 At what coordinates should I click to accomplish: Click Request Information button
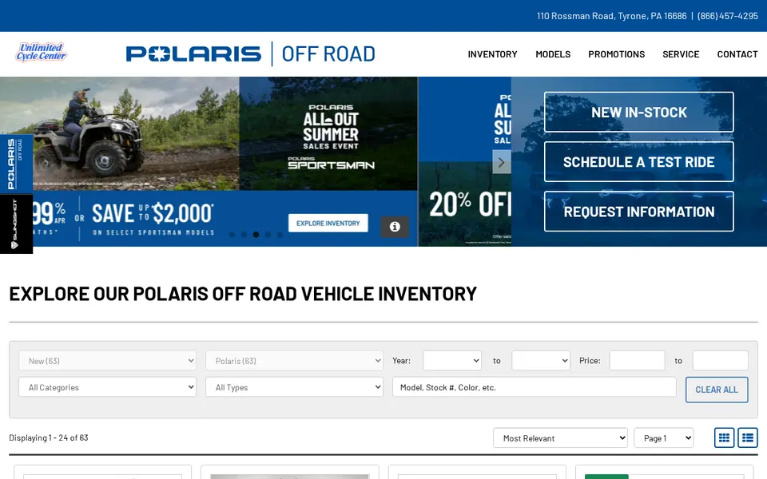(x=639, y=211)
